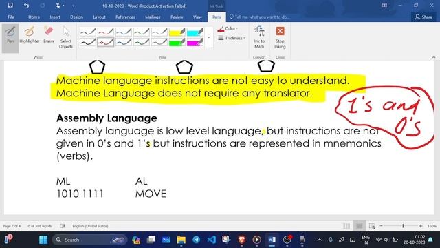Switch to the Review ribbon tab
This screenshot has width=440, height=248.
pyautogui.click(x=177, y=17)
